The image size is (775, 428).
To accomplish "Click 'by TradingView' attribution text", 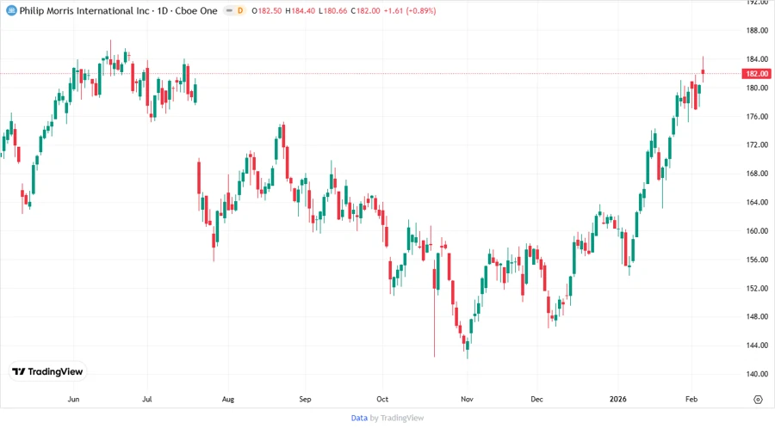I will tap(397, 419).
